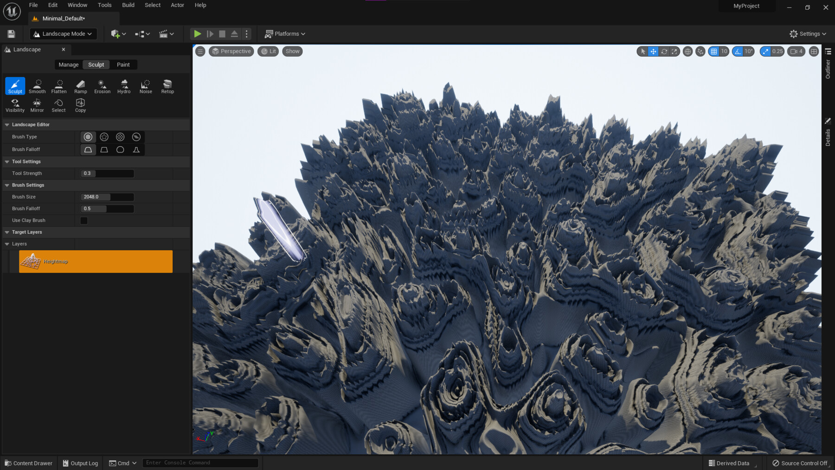Open the Mirror landscape tool

click(x=37, y=105)
